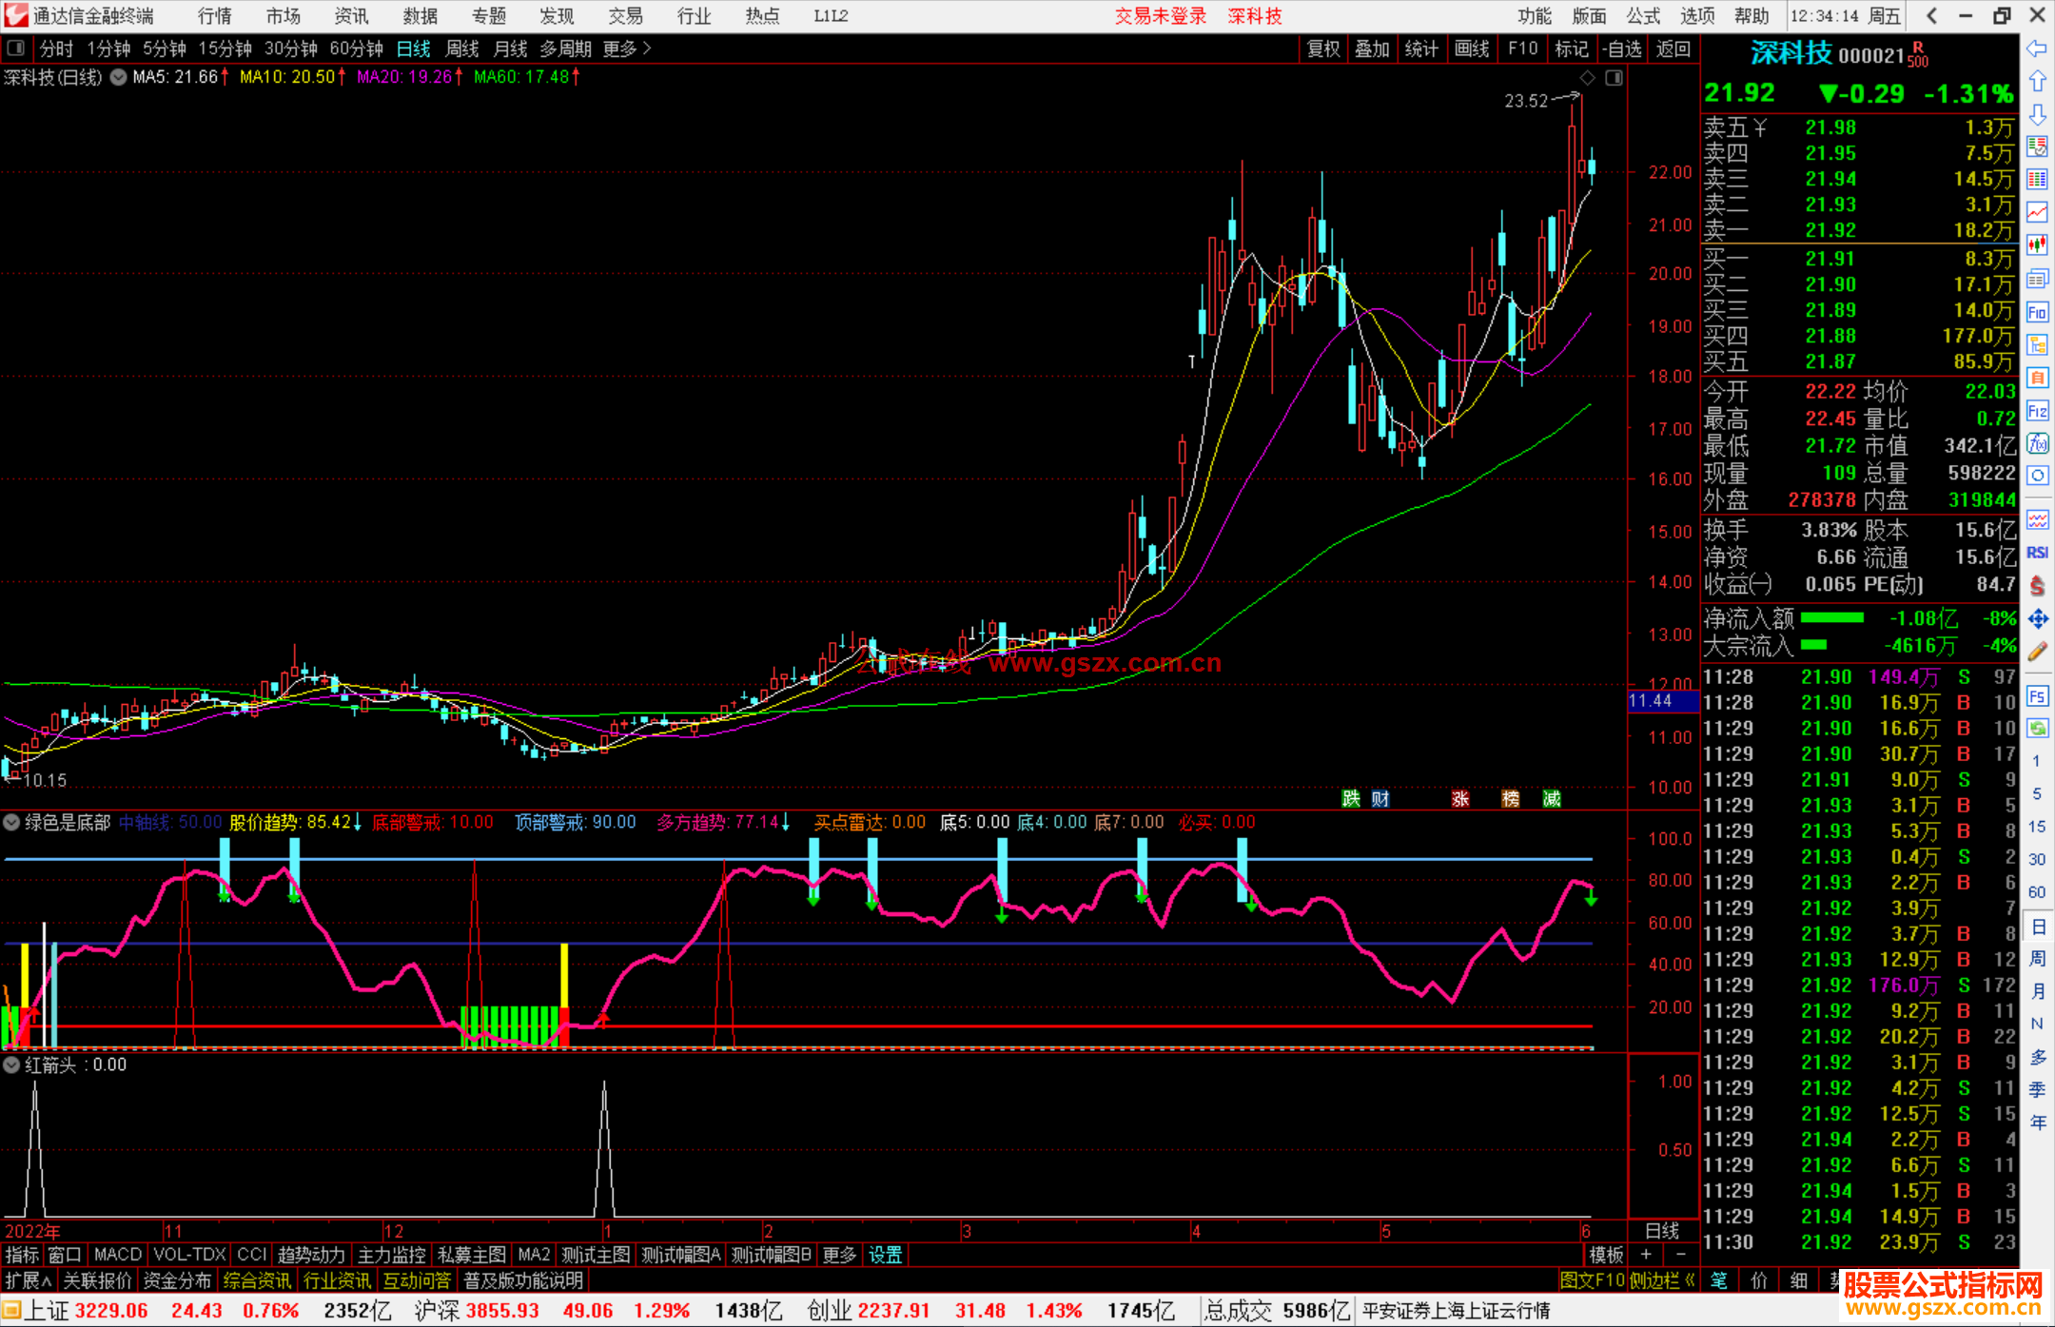The height and width of the screenshot is (1327, 2055).
Task: Toggle the 红箭头 indicator panel button
Action: point(12,1064)
